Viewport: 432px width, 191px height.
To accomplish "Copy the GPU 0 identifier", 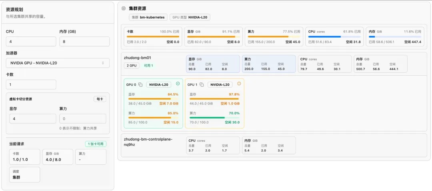I will click(x=140, y=84).
